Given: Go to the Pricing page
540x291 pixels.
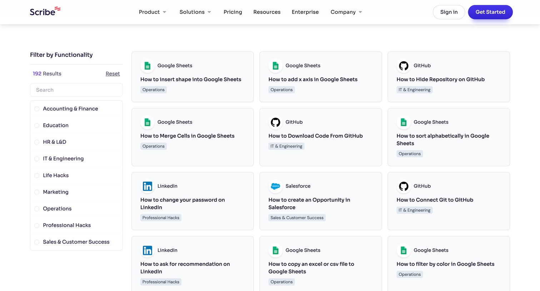Looking at the screenshot, I should 233,12.
